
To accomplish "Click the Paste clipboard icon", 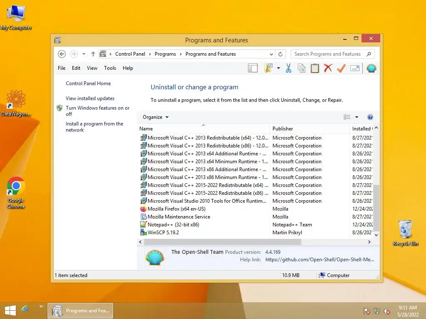I will pos(315,68).
